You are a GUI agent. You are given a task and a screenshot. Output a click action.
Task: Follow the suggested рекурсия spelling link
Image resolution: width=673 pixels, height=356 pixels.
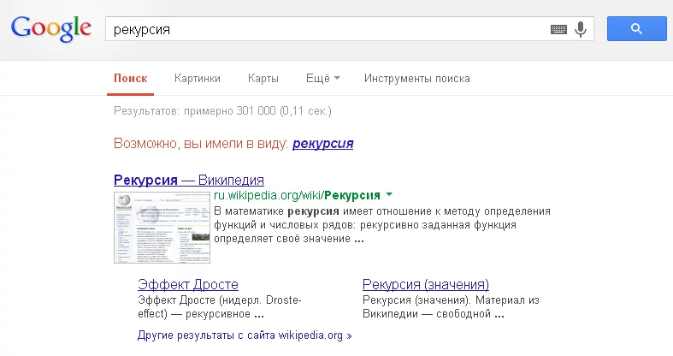[322, 143]
